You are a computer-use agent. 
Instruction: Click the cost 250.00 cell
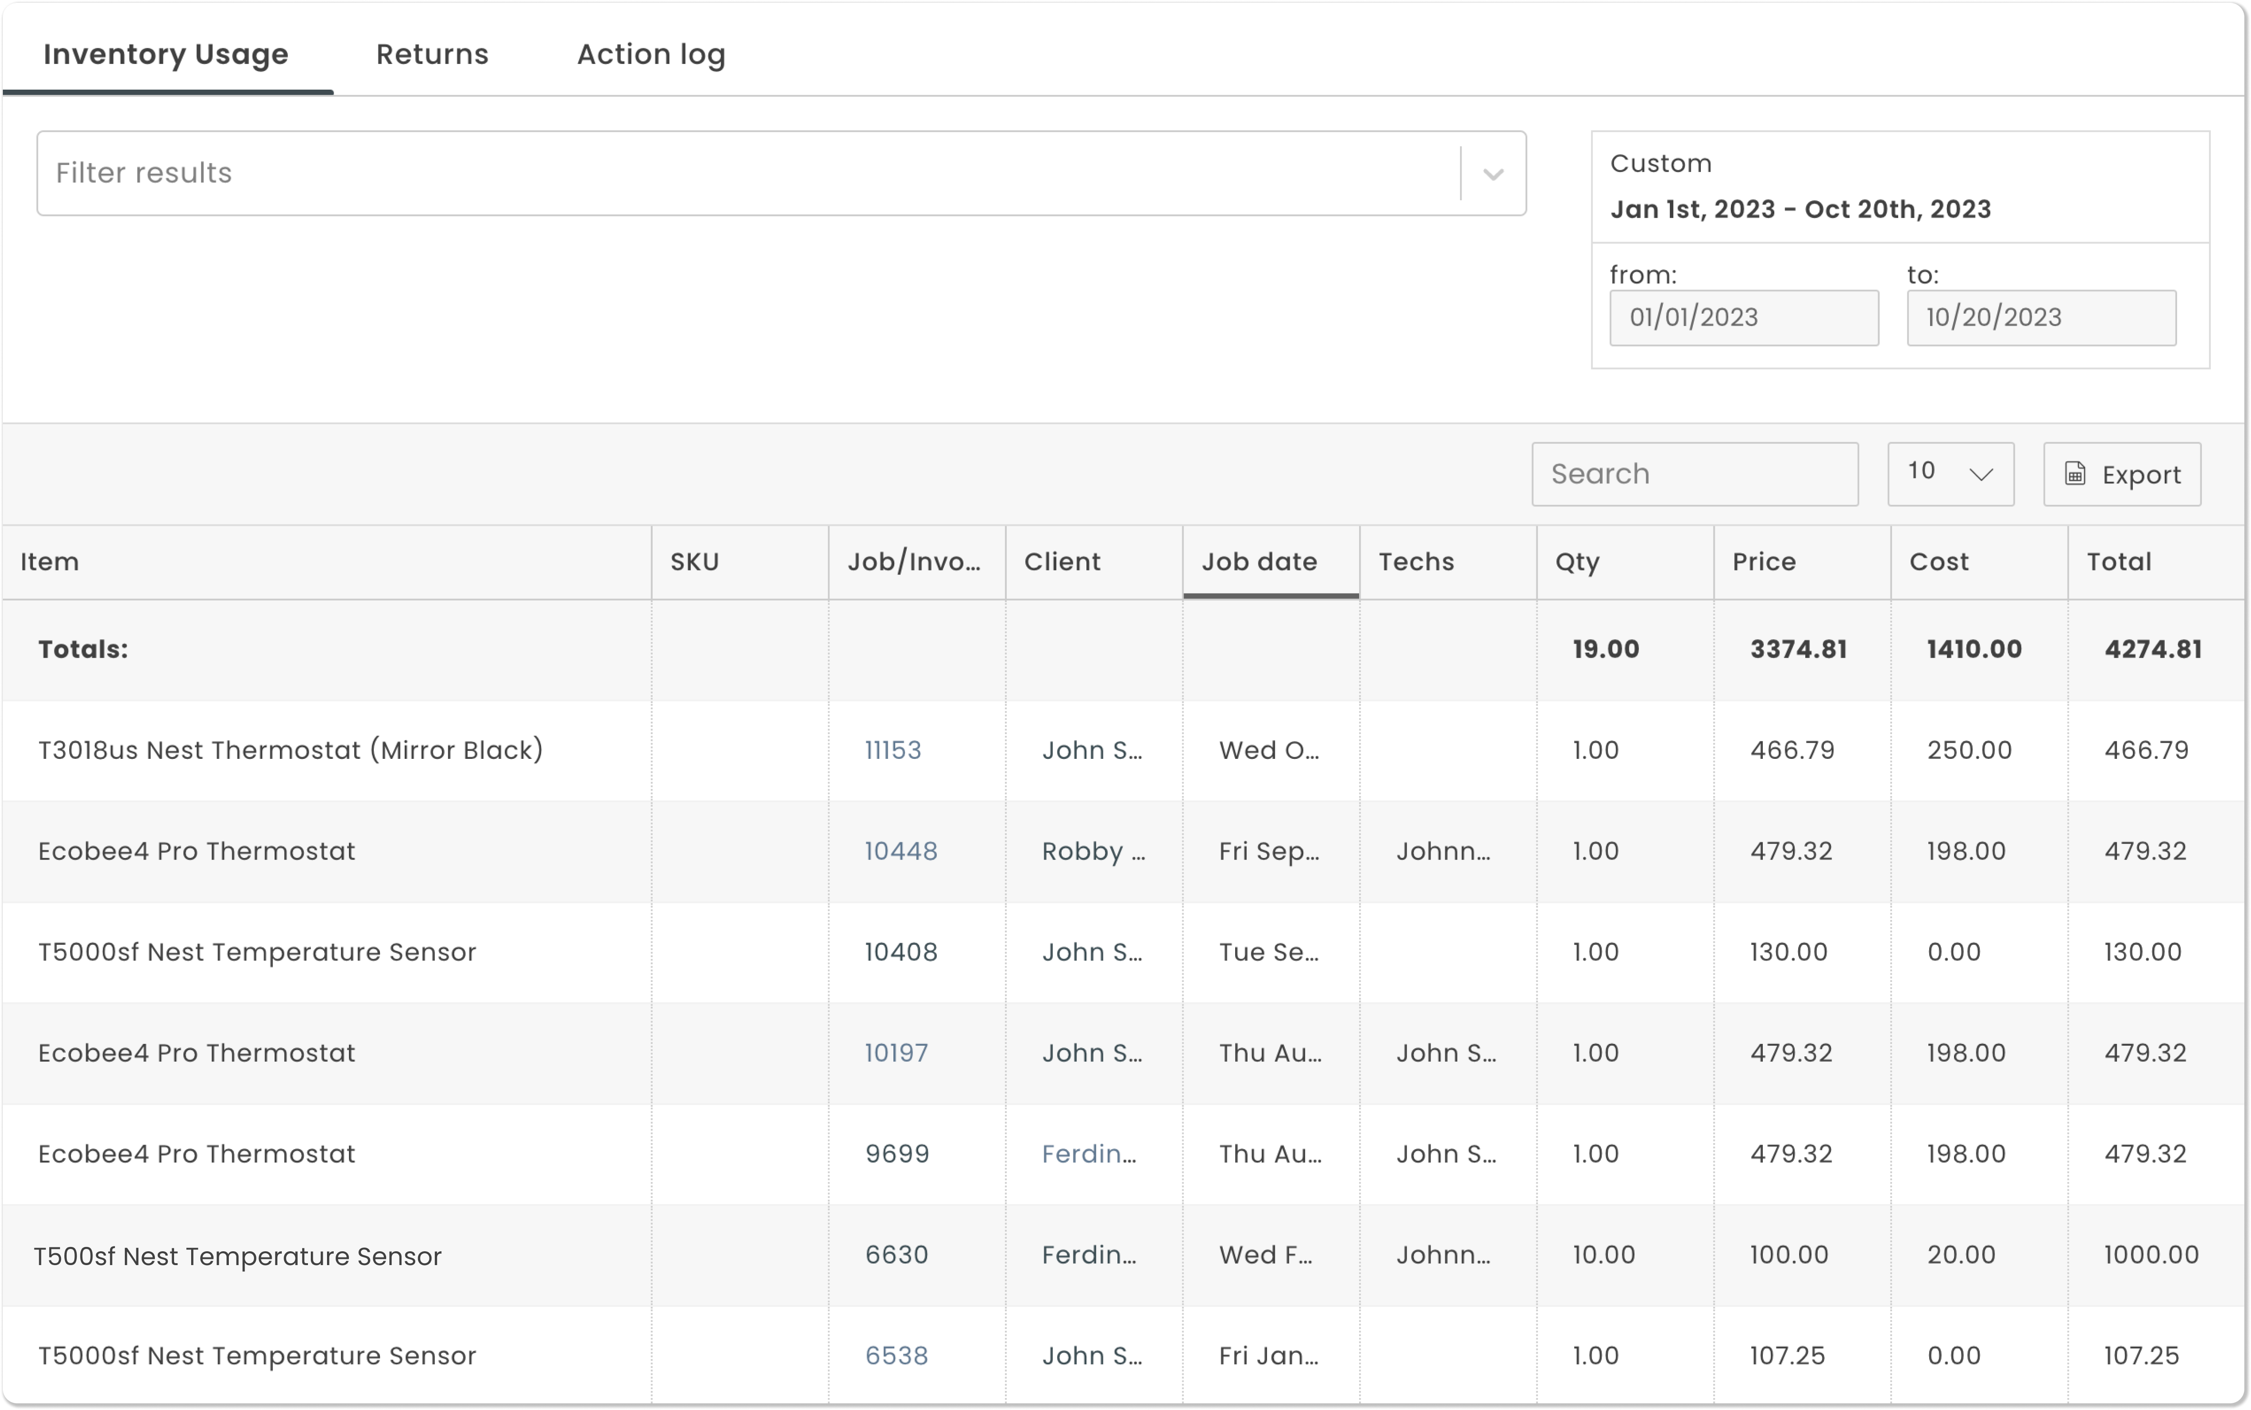tap(1969, 751)
